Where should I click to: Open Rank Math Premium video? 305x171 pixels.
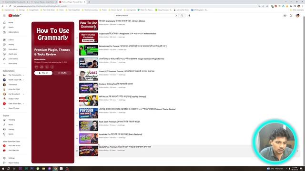[x=119, y=122]
